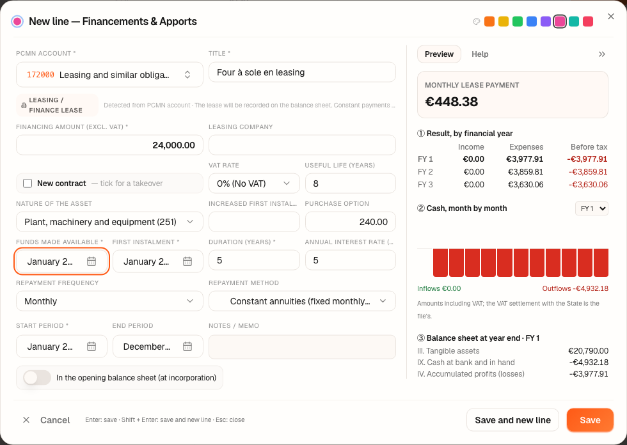Toggle opening balance sheet switch
This screenshot has height=445, width=627.
pos(37,377)
